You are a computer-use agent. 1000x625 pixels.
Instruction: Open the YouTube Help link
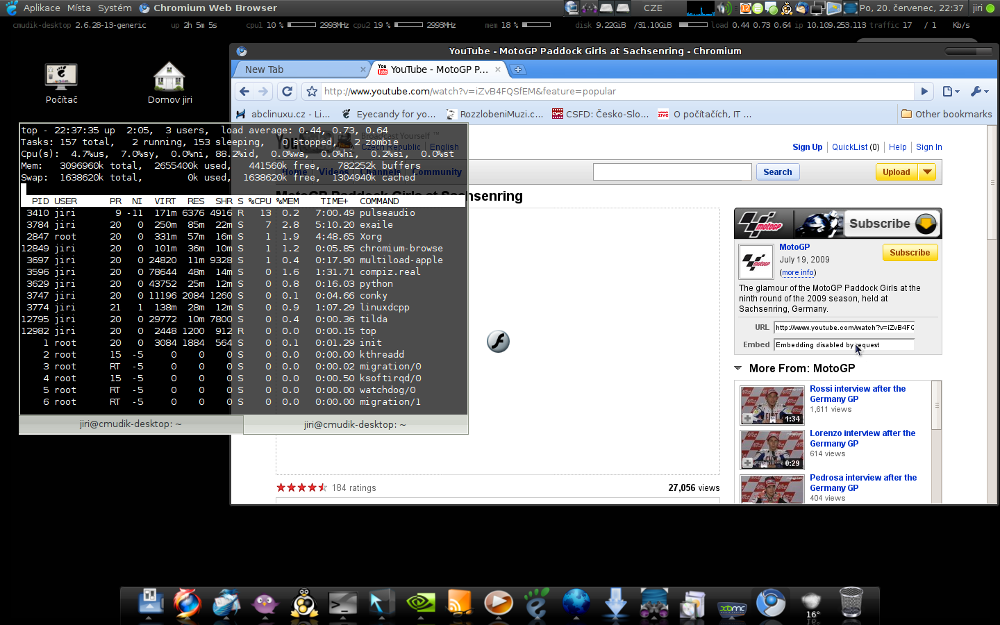click(x=898, y=147)
